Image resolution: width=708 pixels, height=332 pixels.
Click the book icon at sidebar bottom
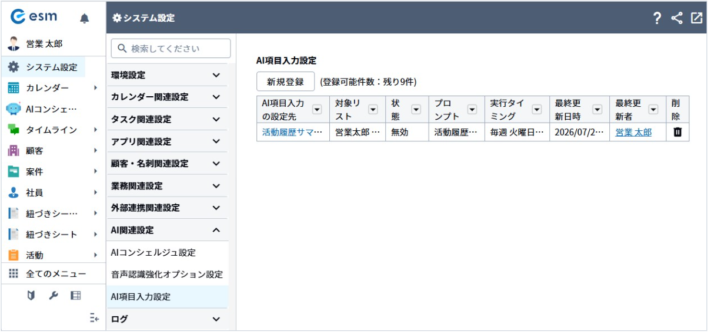(31, 296)
